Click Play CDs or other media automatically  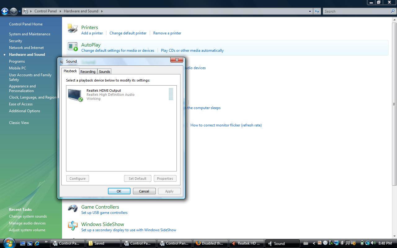click(x=192, y=51)
